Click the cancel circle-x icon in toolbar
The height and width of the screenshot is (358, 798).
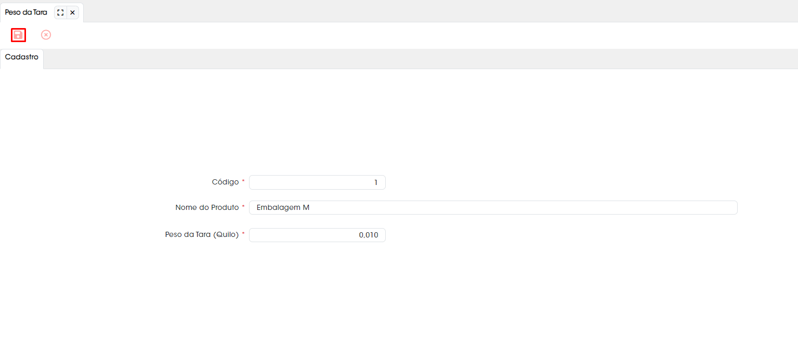tap(46, 35)
